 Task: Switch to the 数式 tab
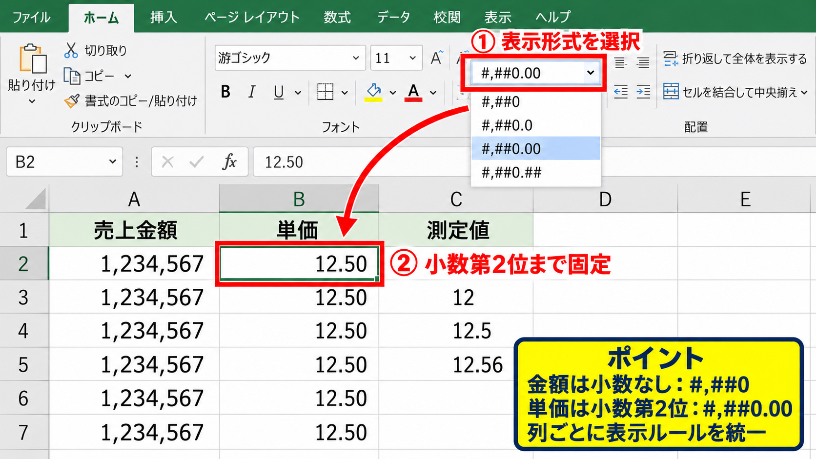[337, 18]
